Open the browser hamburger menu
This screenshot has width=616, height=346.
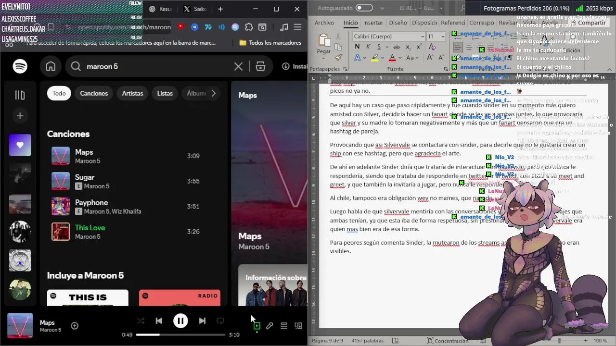[x=298, y=27]
